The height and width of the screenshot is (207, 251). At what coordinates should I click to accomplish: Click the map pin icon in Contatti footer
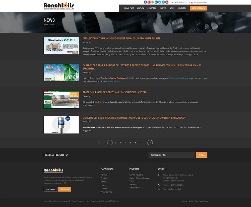pyautogui.click(x=159, y=175)
